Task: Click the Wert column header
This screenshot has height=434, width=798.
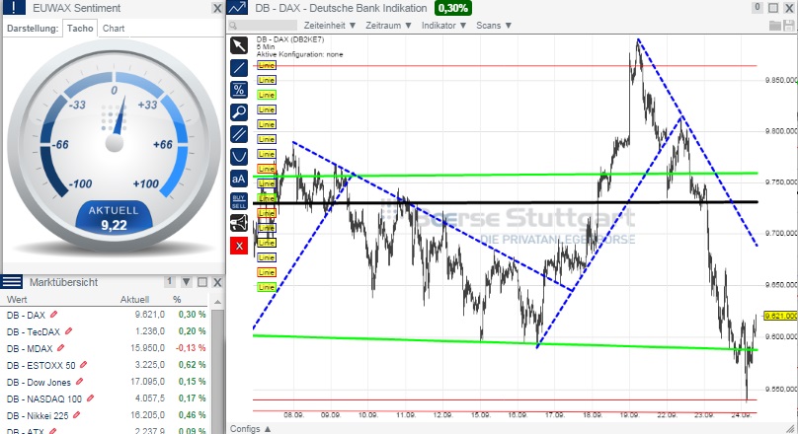Action: click(17, 299)
